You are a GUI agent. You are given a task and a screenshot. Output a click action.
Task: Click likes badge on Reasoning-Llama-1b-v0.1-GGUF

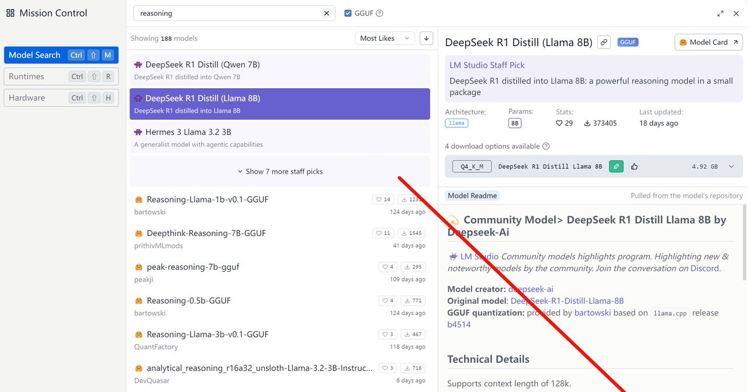pyautogui.click(x=383, y=200)
